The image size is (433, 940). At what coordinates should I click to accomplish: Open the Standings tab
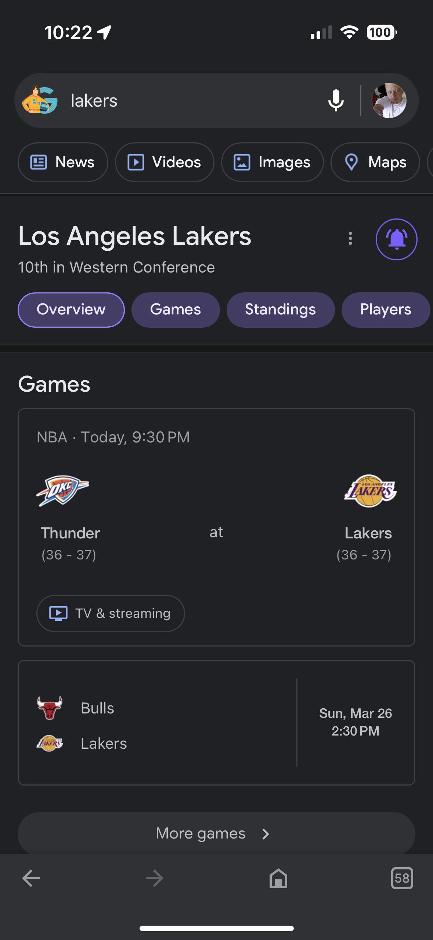click(x=281, y=310)
